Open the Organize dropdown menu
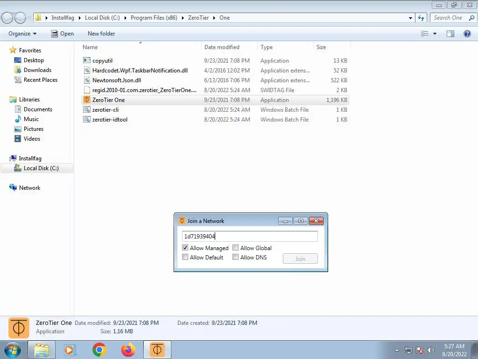Screen dimensions: 478x359 [22, 34]
